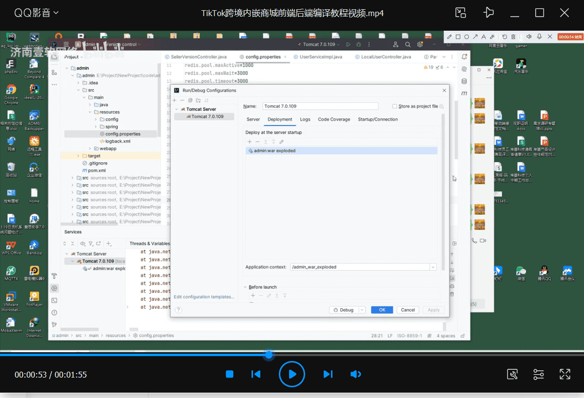
Task: Add Before launch task plus icon
Action: [253, 296]
